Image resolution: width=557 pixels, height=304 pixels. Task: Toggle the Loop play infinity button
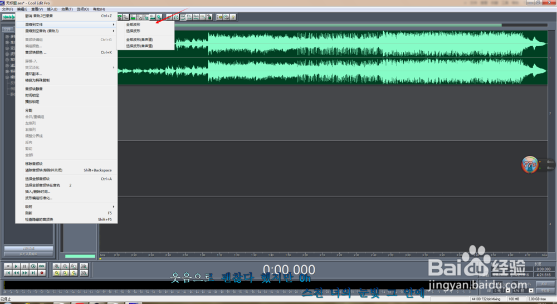pos(42,266)
